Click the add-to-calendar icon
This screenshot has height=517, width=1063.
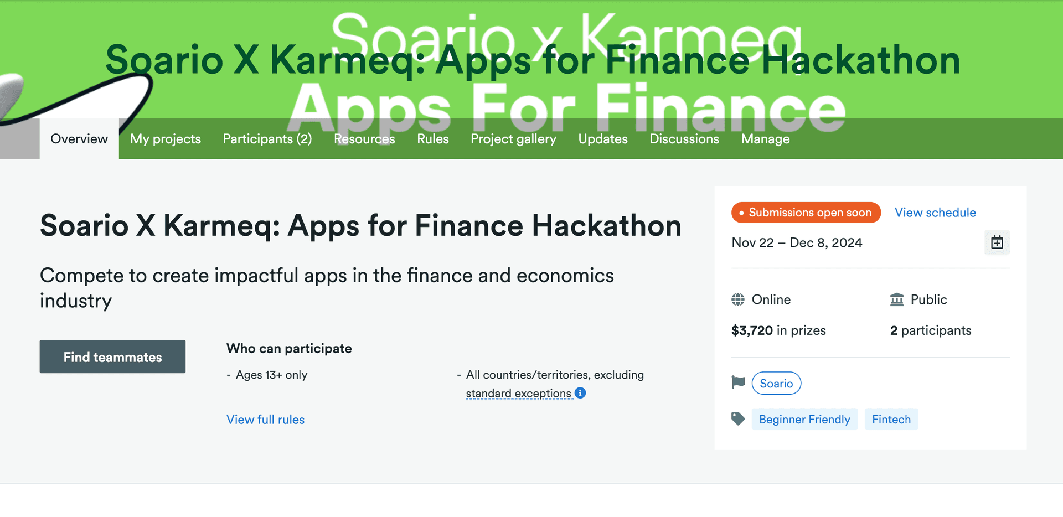[x=997, y=242]
